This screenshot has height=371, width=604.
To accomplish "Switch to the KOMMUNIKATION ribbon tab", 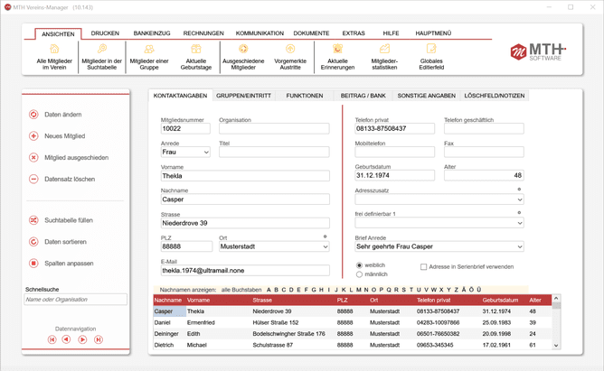I will point(260,33).
